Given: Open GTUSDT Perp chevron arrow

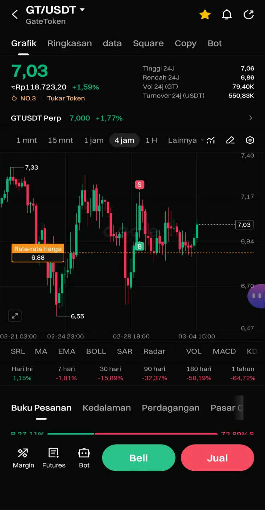Looking at the screenshot, I should 251,118.
